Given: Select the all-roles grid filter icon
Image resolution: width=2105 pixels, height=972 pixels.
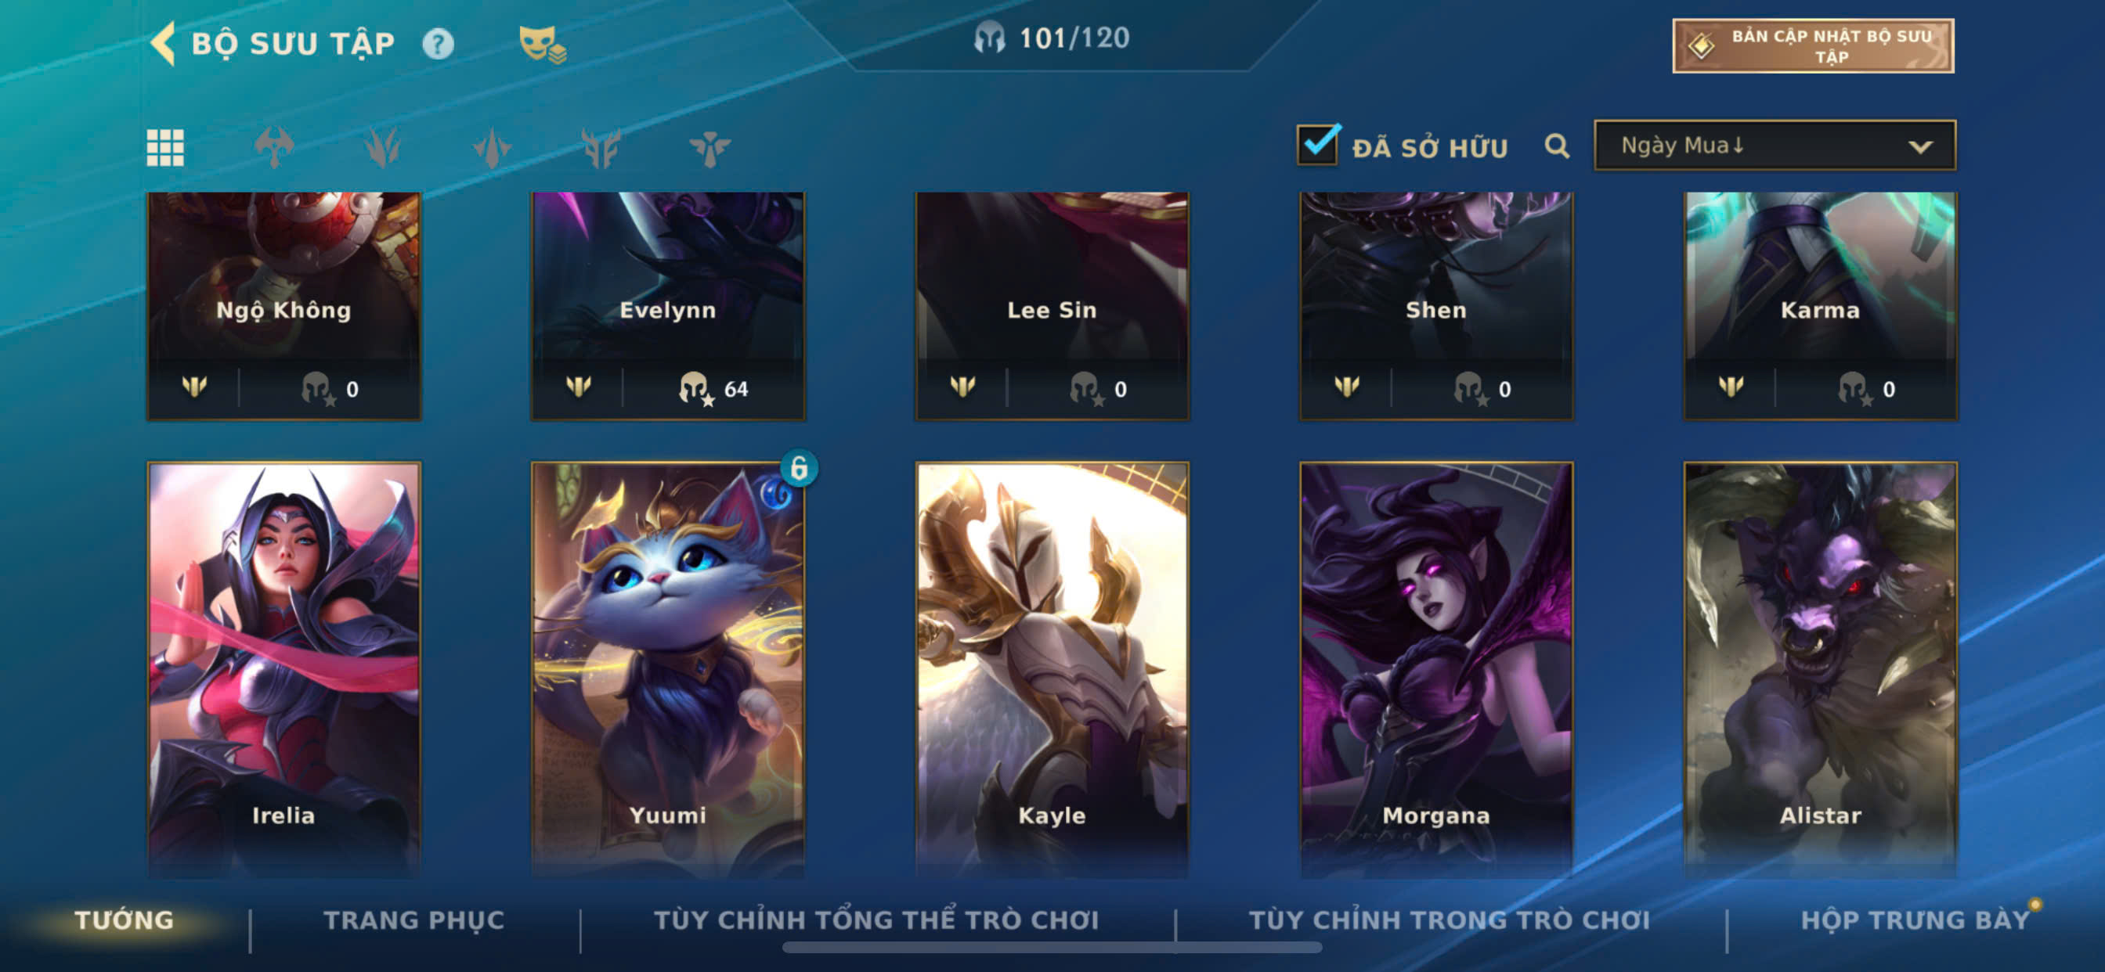Looking at the screenshot, I should [x=165, y=148].
